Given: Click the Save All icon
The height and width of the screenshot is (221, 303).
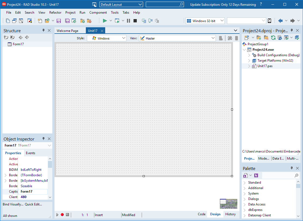Looking at the screenshot, I should [x=67, y=20].
